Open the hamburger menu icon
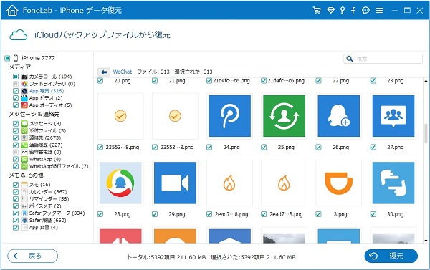 [x=380, y=11]
